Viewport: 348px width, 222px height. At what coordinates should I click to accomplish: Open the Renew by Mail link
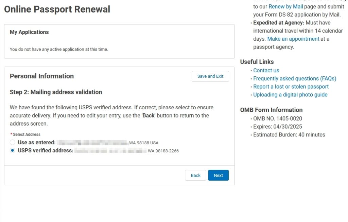tap(285, 7)
